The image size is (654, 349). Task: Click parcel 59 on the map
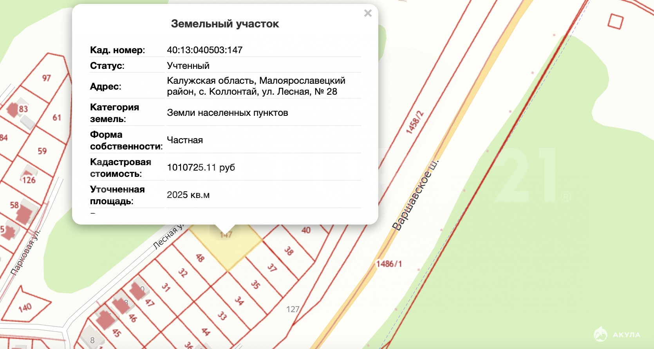42,151
